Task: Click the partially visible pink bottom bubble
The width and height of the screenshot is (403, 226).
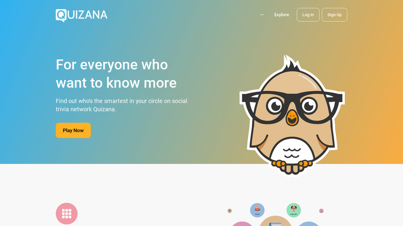Action: coord(242,224)
